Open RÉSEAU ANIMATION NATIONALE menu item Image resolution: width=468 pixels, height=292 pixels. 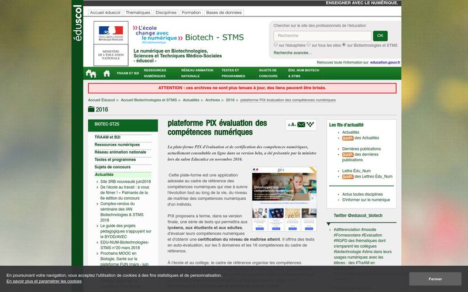pos(197,74)
